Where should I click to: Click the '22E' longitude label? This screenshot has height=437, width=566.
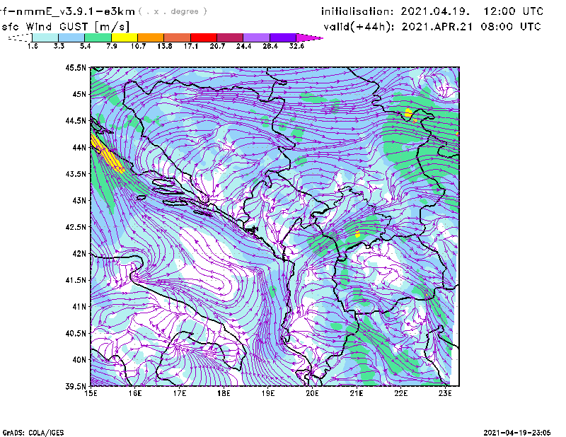[401, 393]
